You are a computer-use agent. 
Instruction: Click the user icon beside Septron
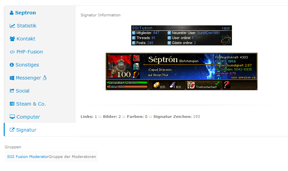pyautogui.click(x=11, y=13)
